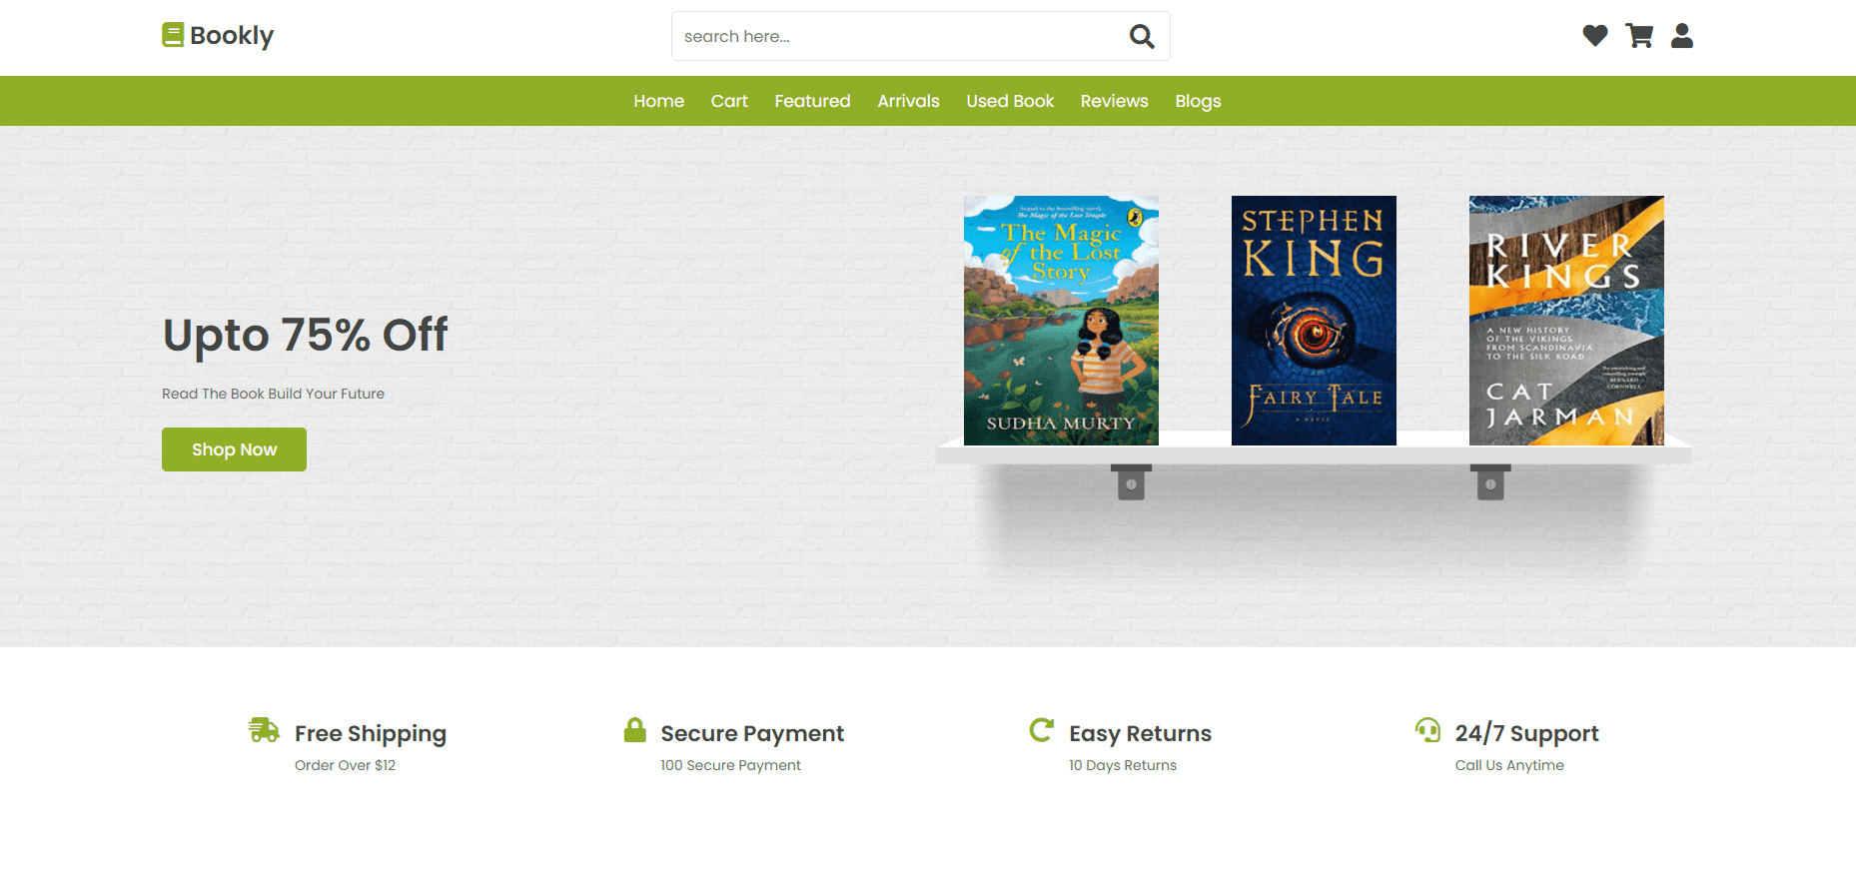Click the 24/7 Support headset icon
1856x890 pixels.
[1427, 730]
